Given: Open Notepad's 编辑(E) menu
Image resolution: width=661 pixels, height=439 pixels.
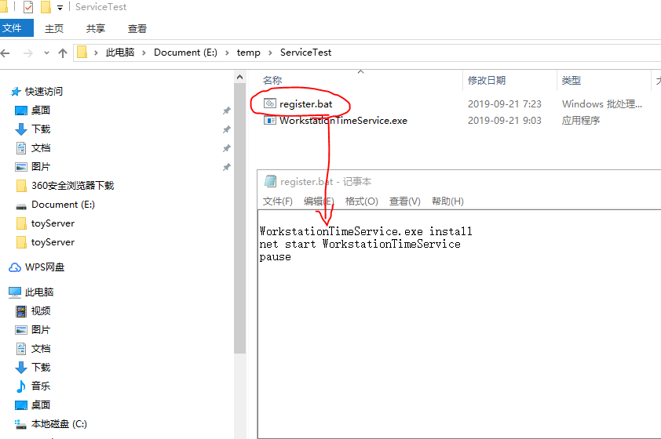Looking at the screenshot, I should pos(320,201).
